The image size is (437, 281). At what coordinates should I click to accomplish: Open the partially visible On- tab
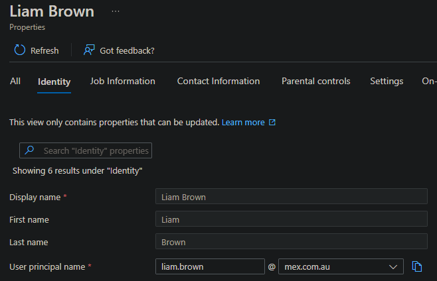coord(429,81)
